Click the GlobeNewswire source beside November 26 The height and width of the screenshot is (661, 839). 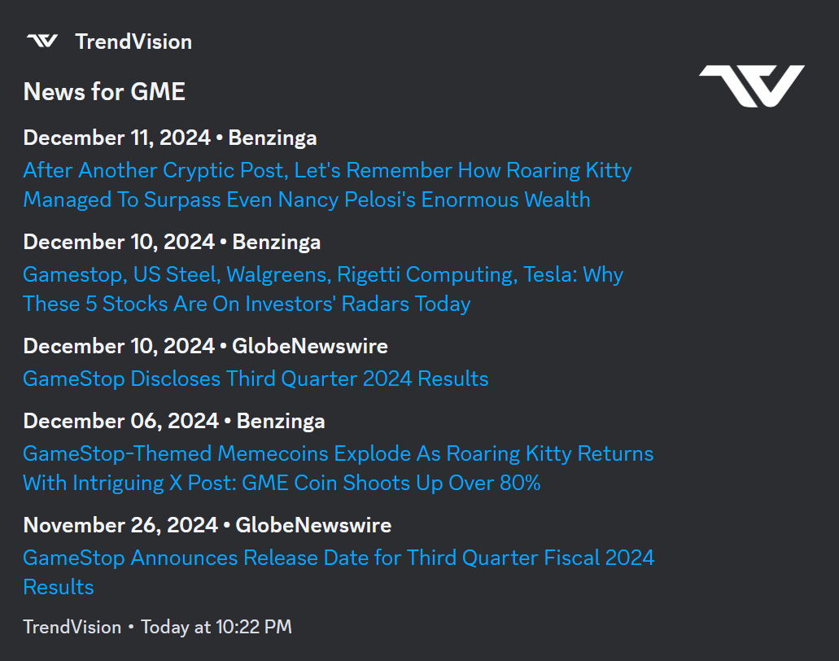[313, 525]
